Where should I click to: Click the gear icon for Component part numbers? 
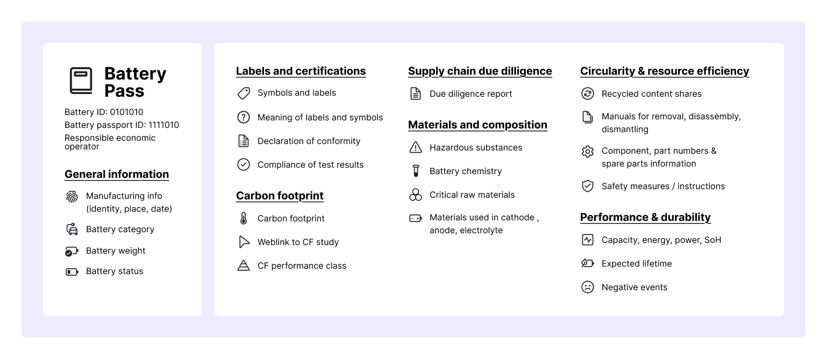587,152
